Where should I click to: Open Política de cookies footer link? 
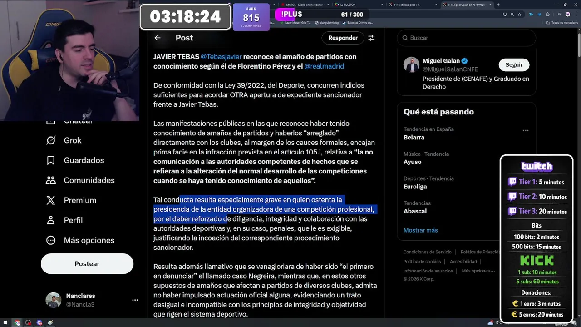(x=422, y=262)
